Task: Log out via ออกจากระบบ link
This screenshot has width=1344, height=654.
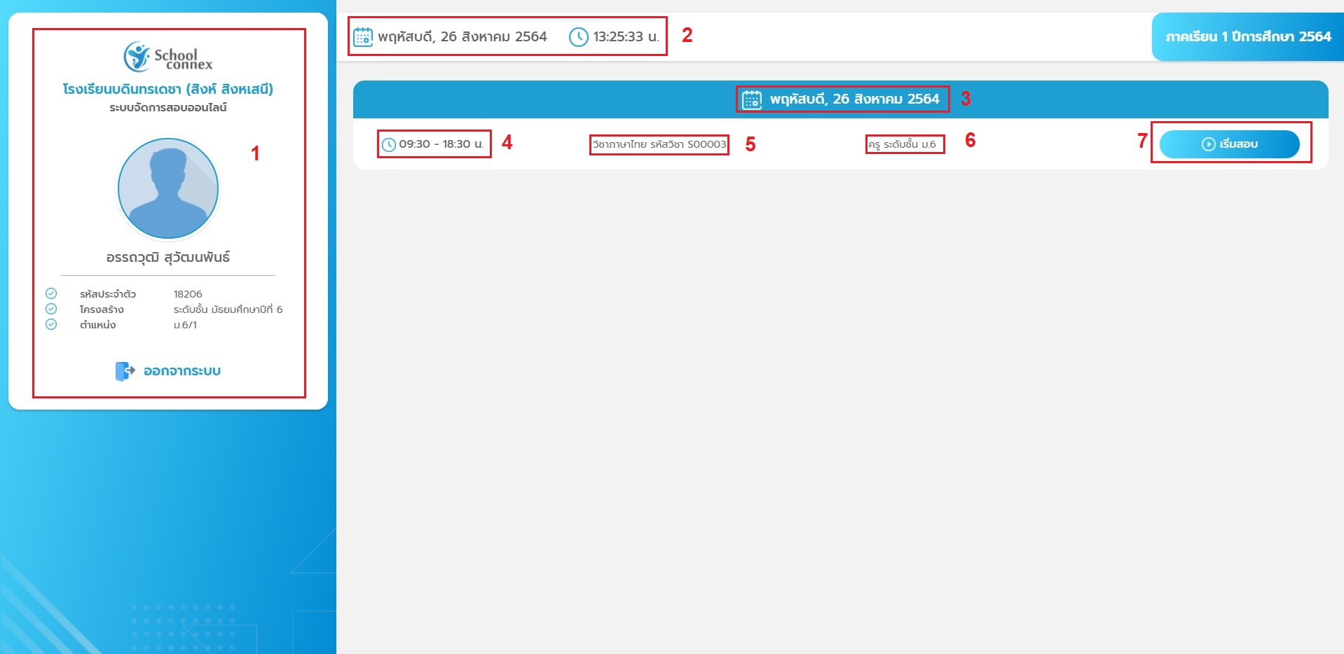Action: click(182, 371)
